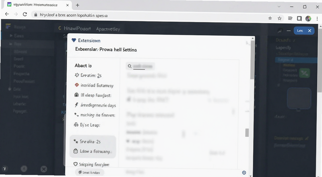Click the HnawlPodort header item

click(x=77, y=29)
